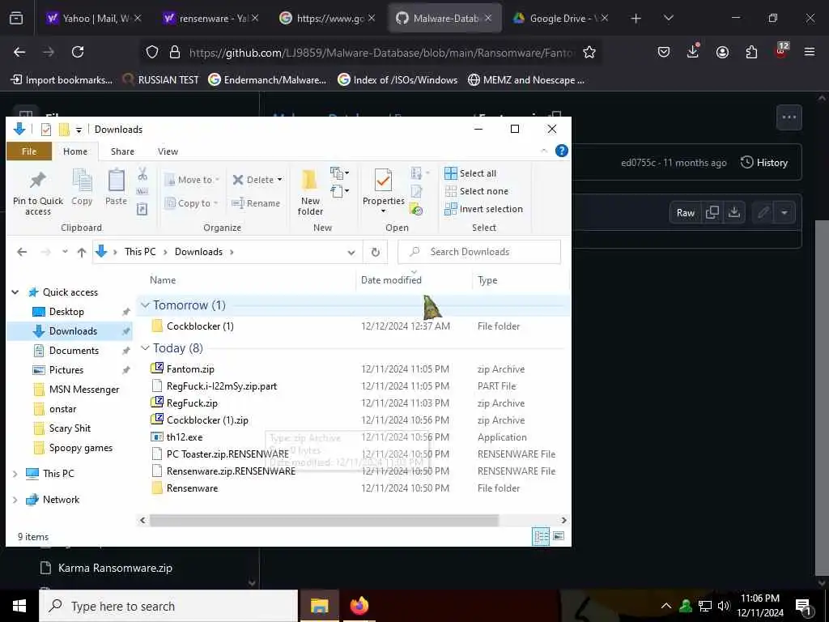The height and width of the screenshot is (622, 829).
Task: Open History link on GitHub
Action: point(764,162)
